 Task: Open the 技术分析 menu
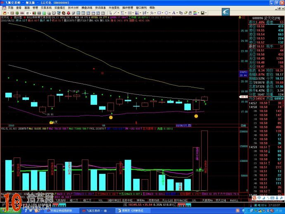(73, 7)
